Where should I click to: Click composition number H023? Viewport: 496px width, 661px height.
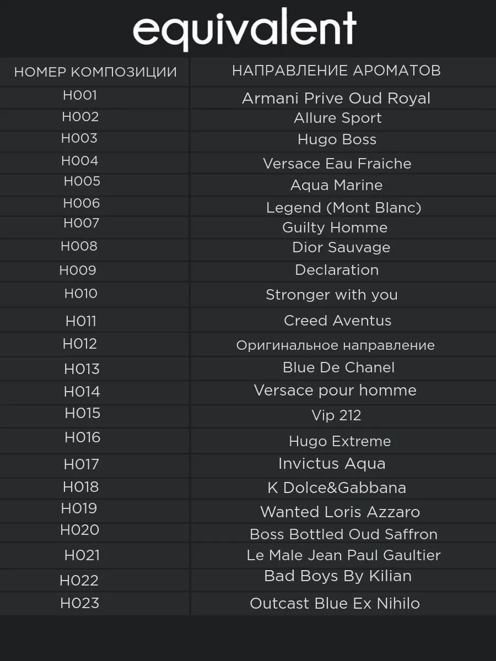(x=80, y=603)
